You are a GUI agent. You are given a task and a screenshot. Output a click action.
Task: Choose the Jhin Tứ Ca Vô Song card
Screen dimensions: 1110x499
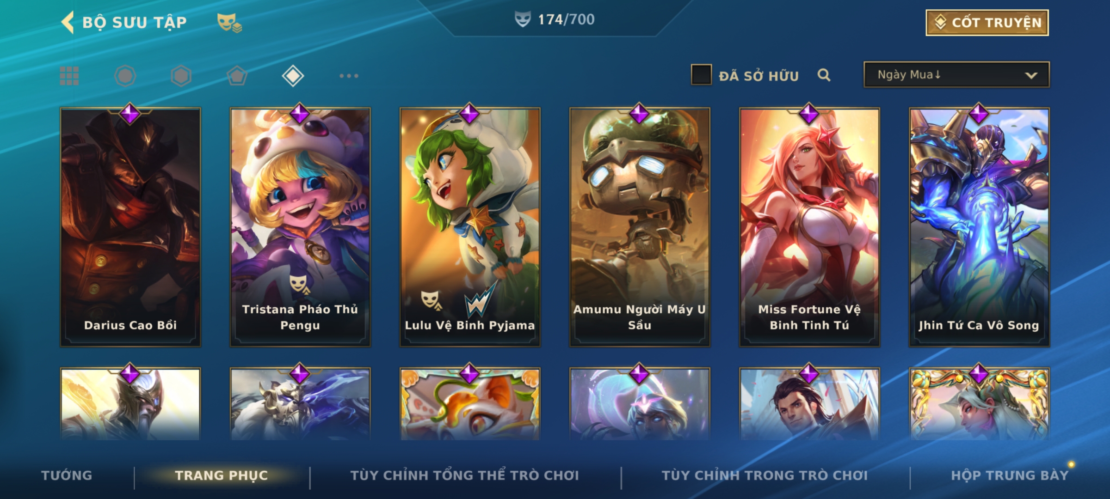point(979,227)
